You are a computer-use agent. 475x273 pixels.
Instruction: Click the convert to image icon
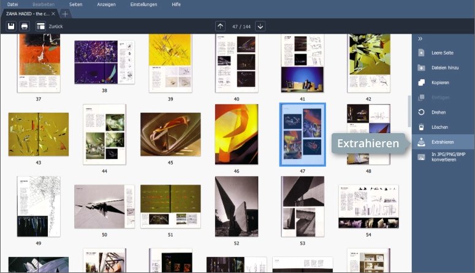[x=421, y=157]
